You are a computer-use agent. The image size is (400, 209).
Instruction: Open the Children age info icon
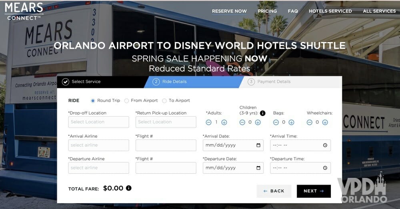(262, 113)
